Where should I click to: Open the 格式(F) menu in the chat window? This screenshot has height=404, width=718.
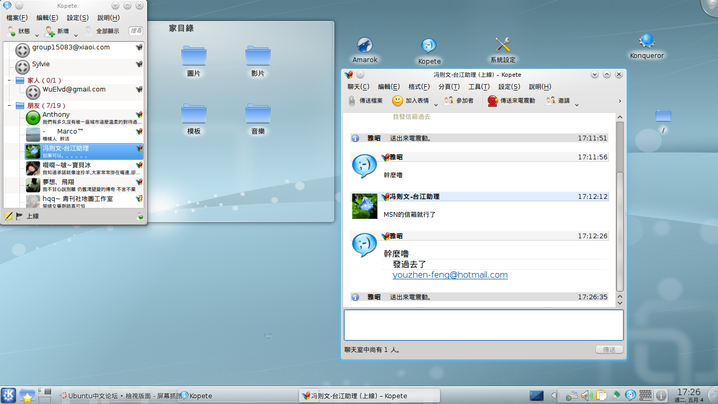click(x=419, y=87)
